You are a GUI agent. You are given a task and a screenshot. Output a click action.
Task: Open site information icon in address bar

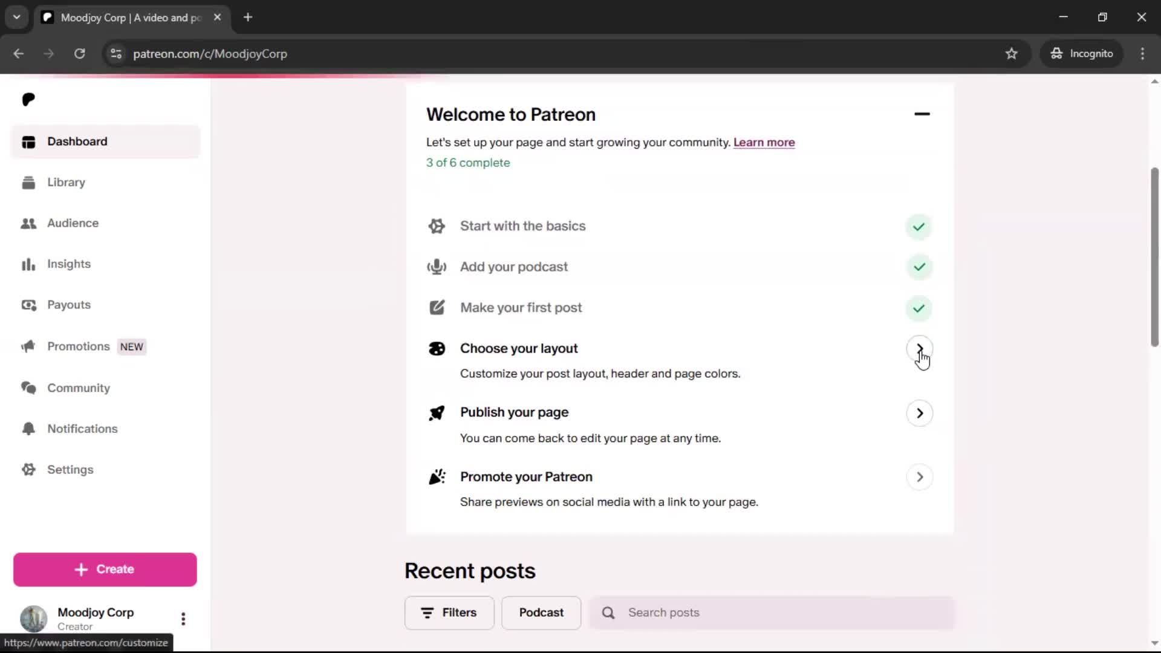point(116,54)
